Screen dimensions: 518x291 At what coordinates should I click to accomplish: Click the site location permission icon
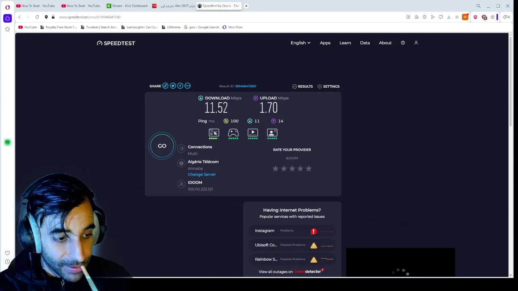click(x=46, y=17)
